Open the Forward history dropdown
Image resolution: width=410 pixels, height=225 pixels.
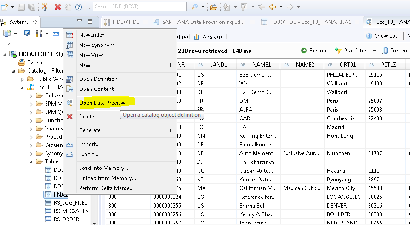pos(298,7)
